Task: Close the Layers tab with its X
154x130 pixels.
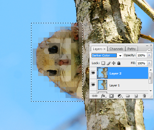Action: [104, 49]
